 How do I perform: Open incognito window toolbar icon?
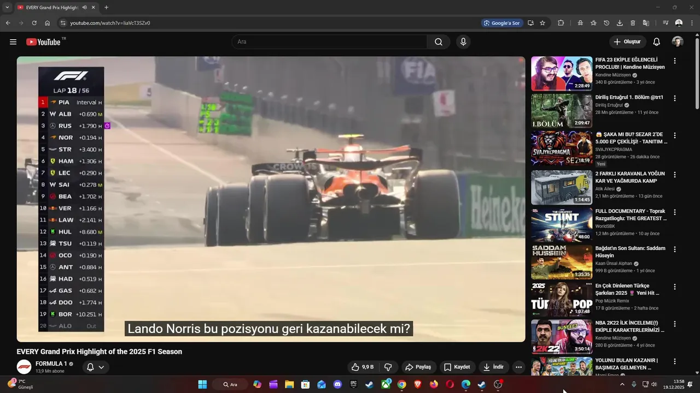(580, 23)
